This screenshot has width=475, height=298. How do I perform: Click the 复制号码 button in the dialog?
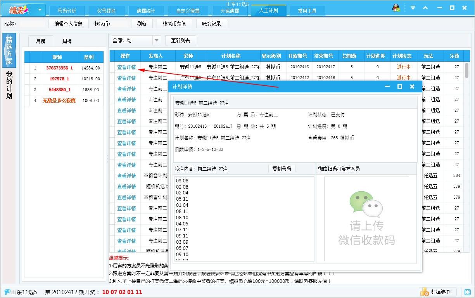point(282,168)
